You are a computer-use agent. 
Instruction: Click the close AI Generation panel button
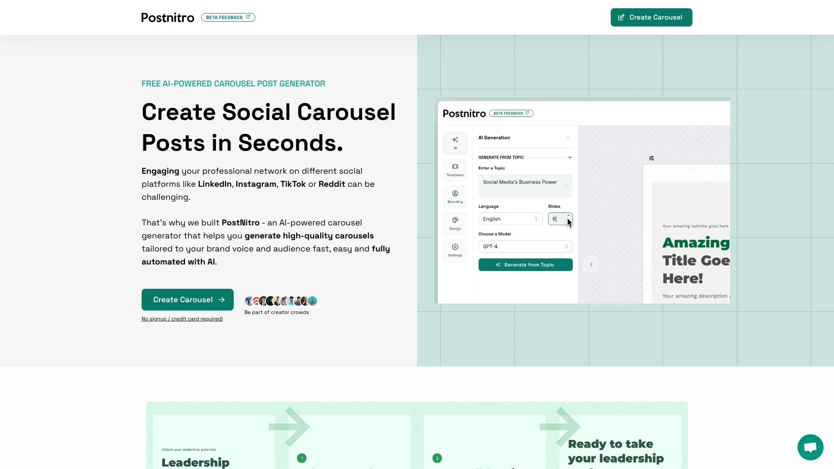click(x=568, y=137)
